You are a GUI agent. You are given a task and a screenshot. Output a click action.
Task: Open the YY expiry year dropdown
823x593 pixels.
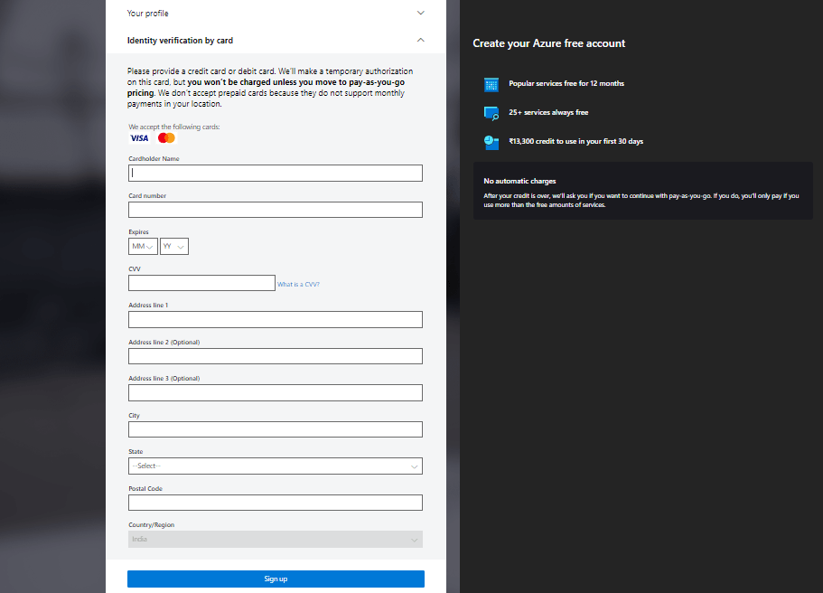click(x=173, y=247)
